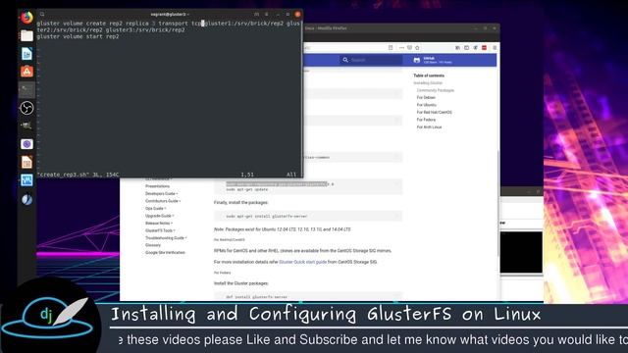
Task: Open the System Monitor dock icon
Action: (x=26, y=180)
